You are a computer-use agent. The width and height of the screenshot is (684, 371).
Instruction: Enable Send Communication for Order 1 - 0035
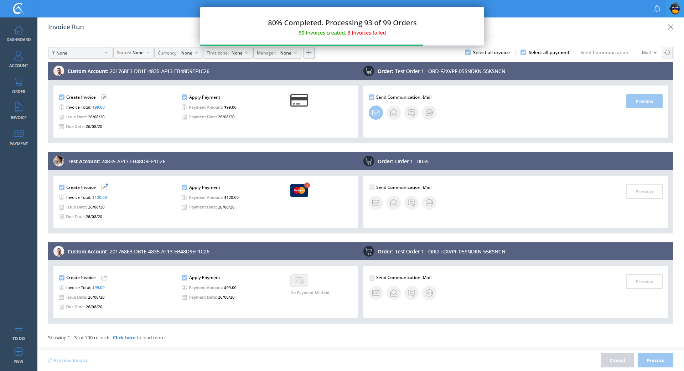pos(372,187)
